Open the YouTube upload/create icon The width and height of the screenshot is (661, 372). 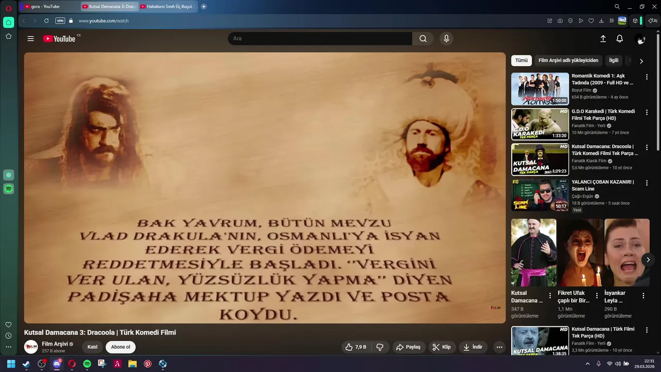point(603,39)
